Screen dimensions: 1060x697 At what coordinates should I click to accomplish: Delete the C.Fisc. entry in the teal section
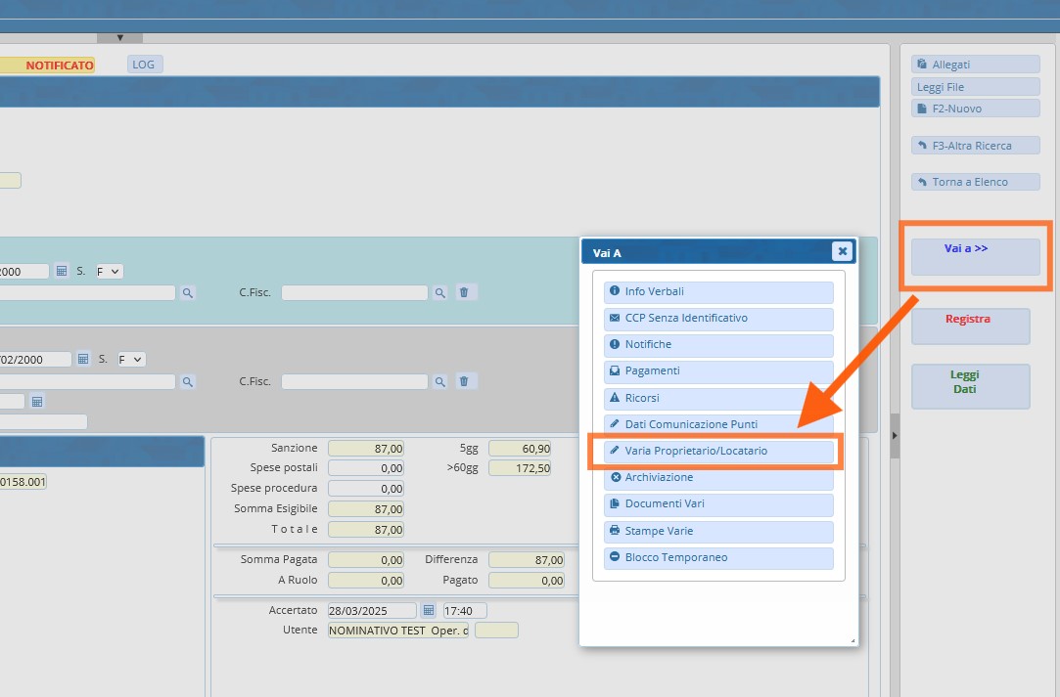464,292
